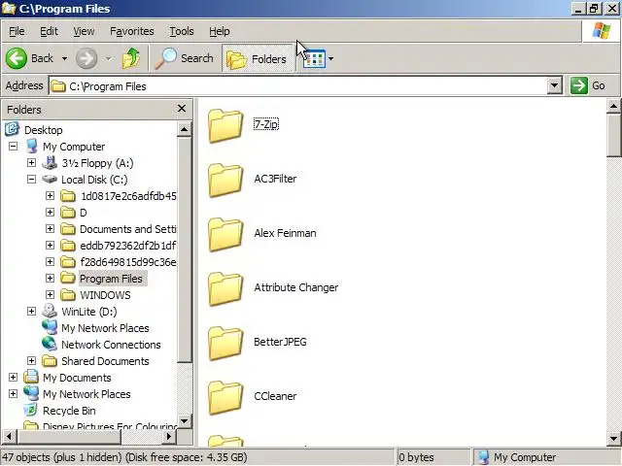The image size is (622, 466).
Task: Expand the Program Files tree node
Action: [50, 279]
